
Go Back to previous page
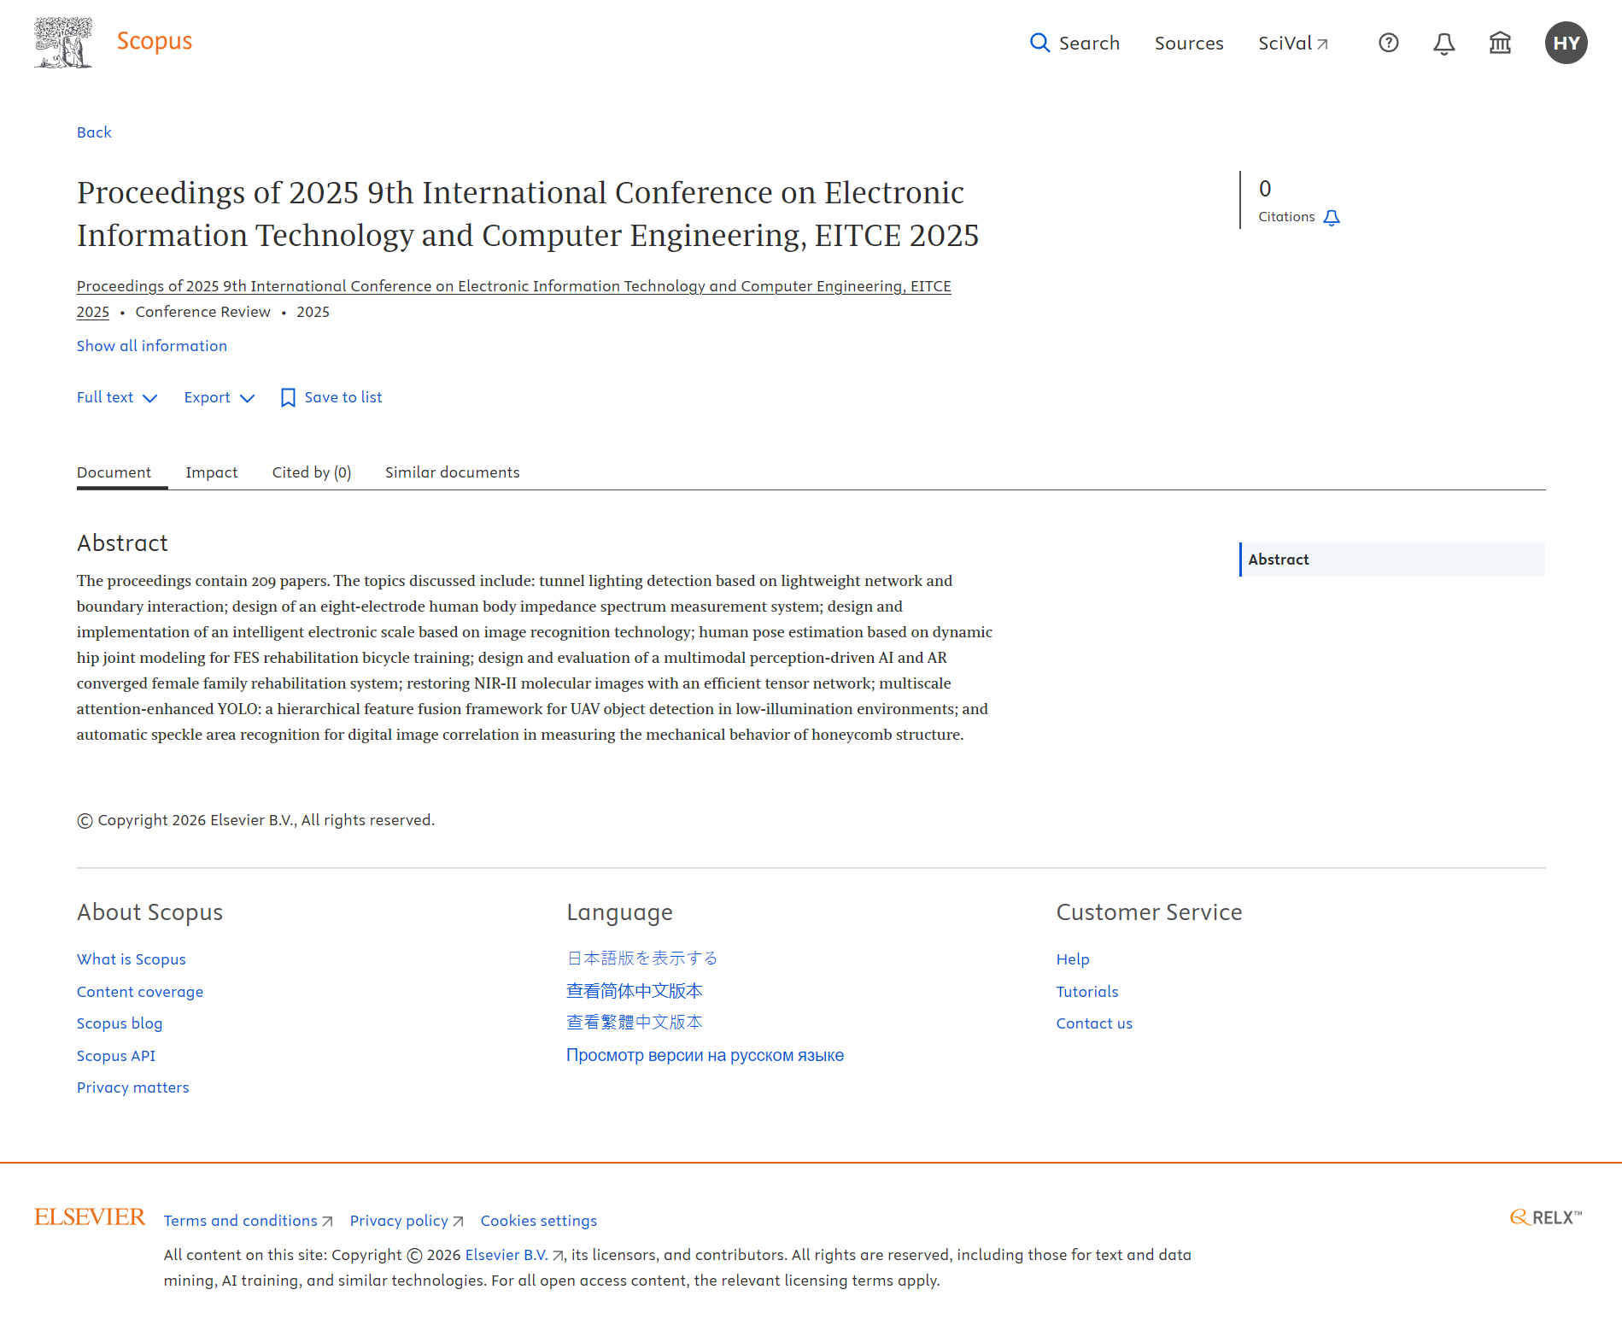tap(94, 132)
